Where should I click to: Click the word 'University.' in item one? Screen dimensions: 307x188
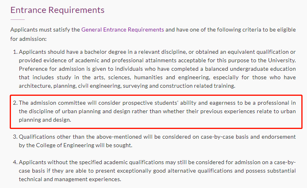(x=282, y=60)
